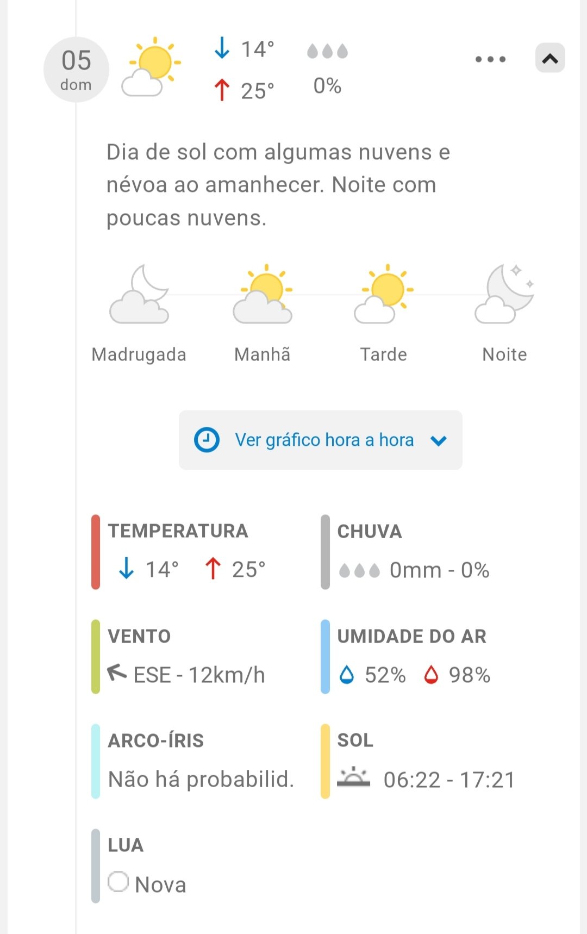Click the raindrops icon beside 0mm
Screen dimensions: 587x934
(359, 570)
